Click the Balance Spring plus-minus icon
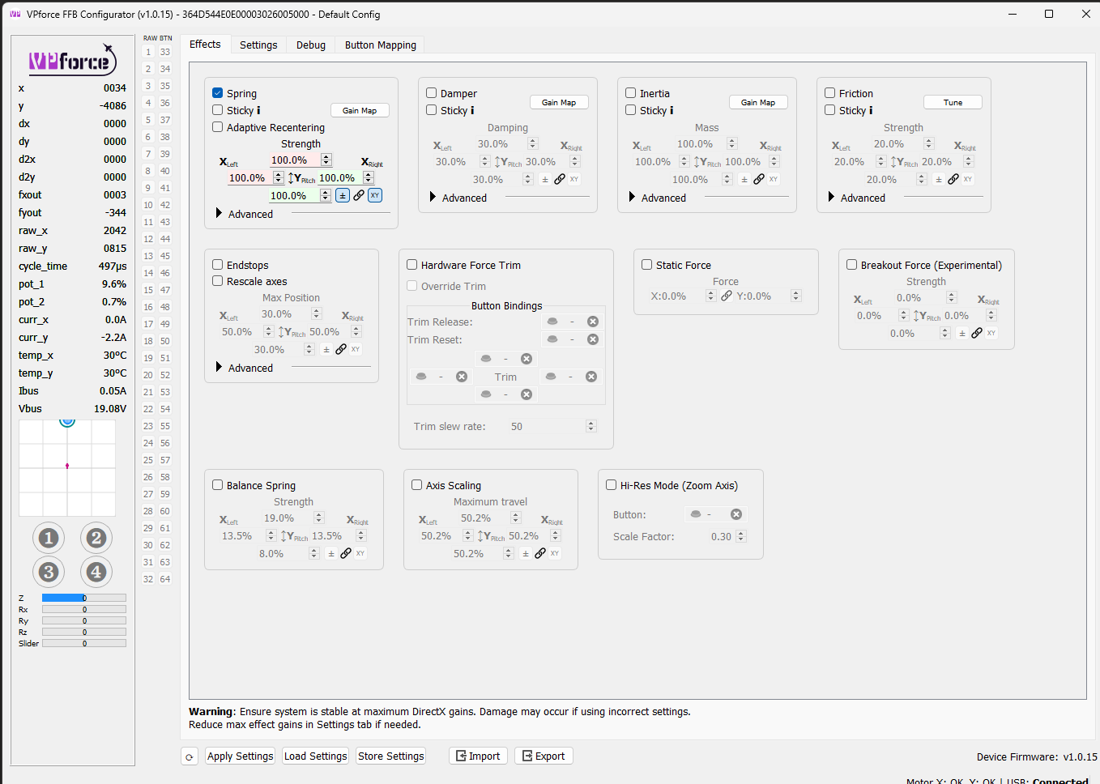 [x=330, y=553]
